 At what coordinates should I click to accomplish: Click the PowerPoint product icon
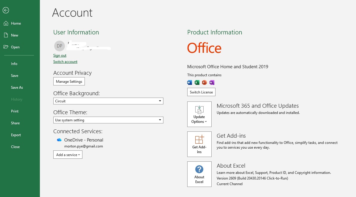pyautogui.click(x=204, y=82)
